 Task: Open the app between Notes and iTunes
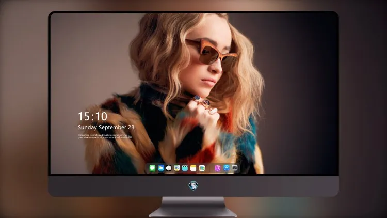click(x=202, y=168)
